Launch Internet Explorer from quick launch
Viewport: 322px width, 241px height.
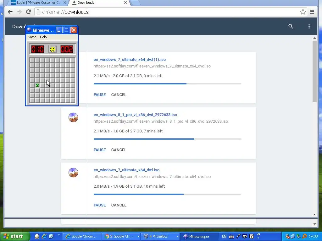(44, 236)
